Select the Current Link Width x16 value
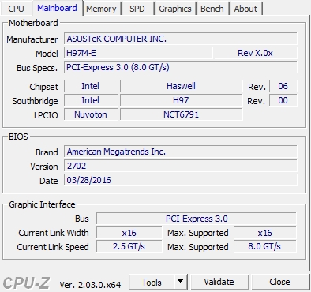This screenshot has width=311, height=292. [129, 233]
